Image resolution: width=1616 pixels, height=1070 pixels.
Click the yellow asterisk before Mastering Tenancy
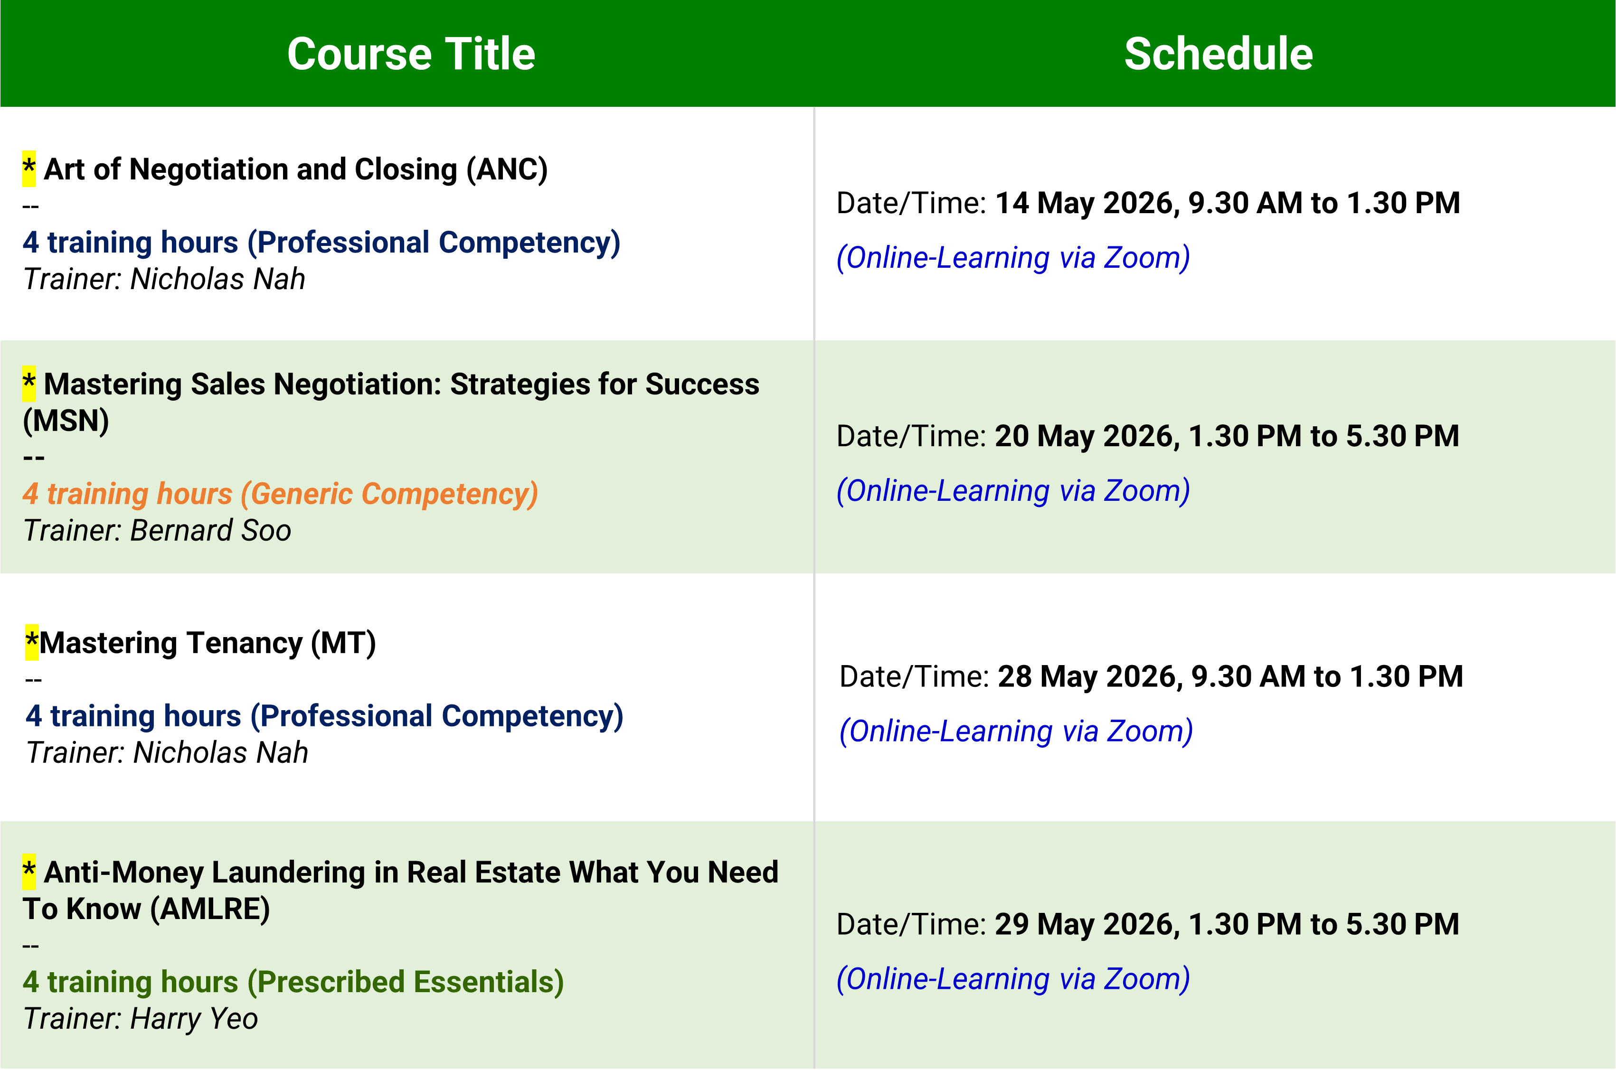point(31,642)
